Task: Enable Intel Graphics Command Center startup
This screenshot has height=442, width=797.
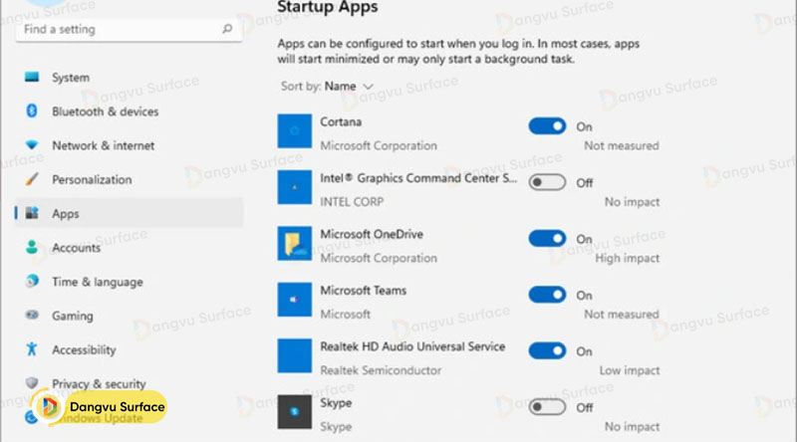Action: [x=547, y=182]
